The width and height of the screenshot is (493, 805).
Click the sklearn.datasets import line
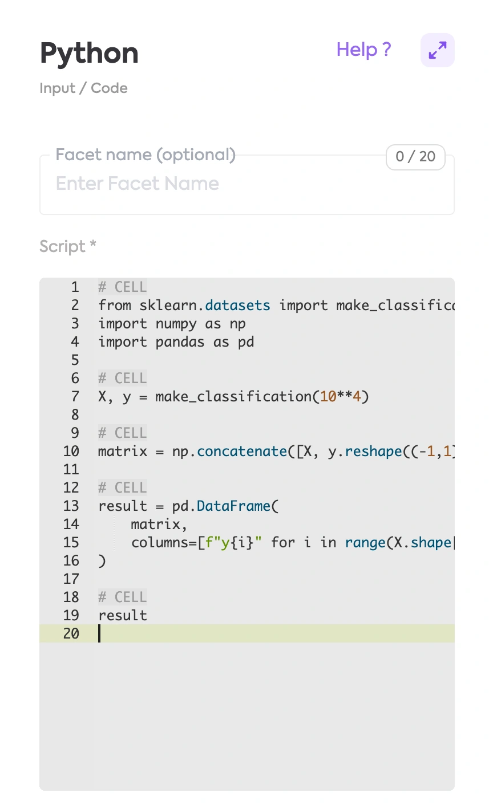point(274,305)
